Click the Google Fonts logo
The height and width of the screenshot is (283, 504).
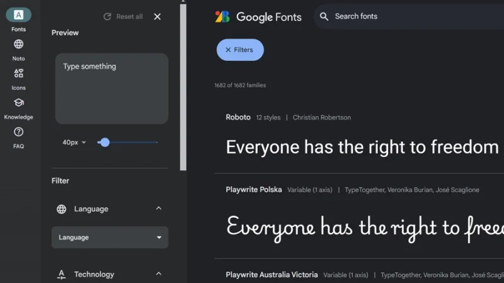click(222, 17)
